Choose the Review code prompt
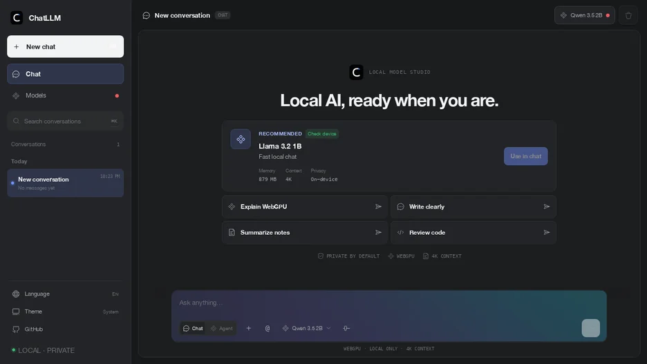 coord(473,233)
